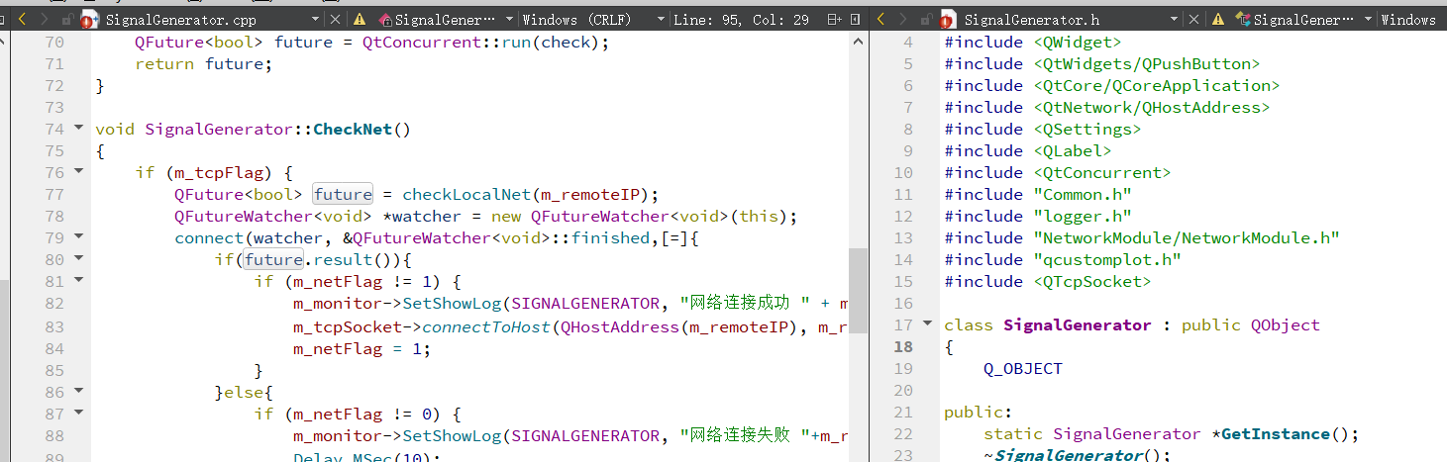Open the left editor symbol list dropdown

509,19
